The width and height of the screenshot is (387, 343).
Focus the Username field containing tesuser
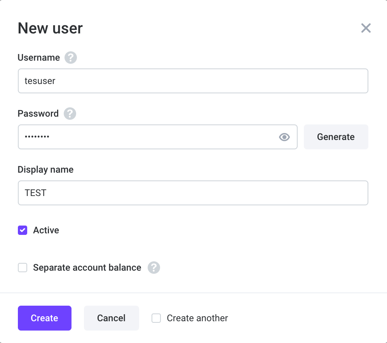click(193, 81)
